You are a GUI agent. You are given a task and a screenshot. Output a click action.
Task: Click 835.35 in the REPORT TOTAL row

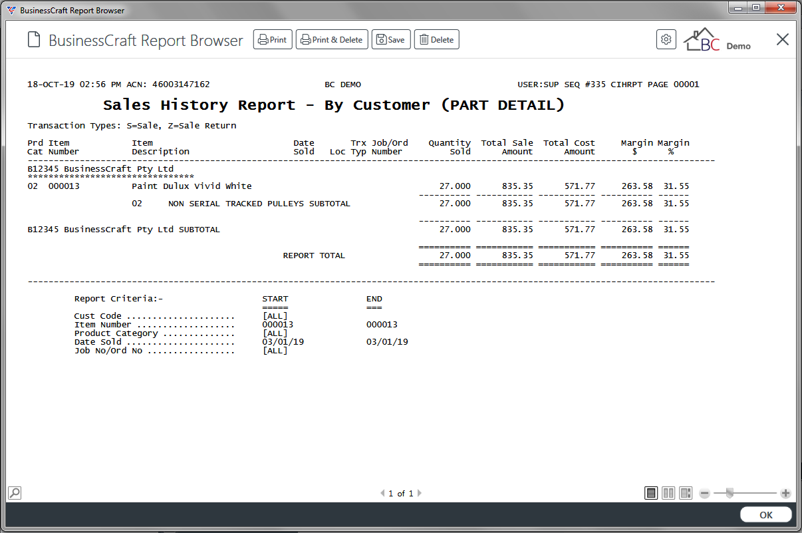517,256
